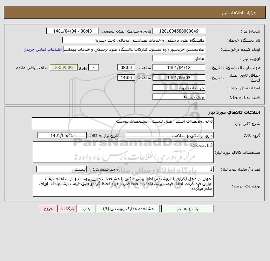Click the quantity field showing 1
This screenshot has height=261, width=270.
(x=187, y=169)
